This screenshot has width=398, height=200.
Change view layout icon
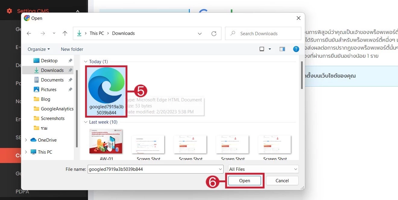pos(262,49)
